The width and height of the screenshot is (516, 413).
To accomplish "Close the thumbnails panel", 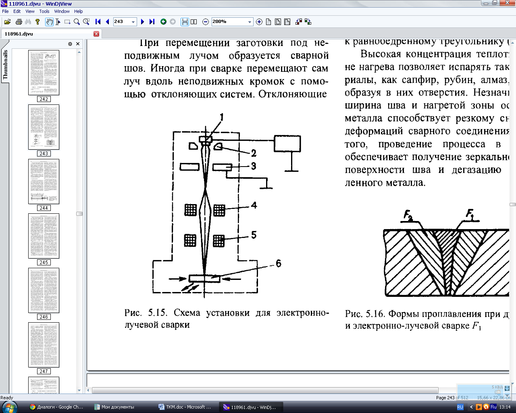I will (x=78, y=44).
